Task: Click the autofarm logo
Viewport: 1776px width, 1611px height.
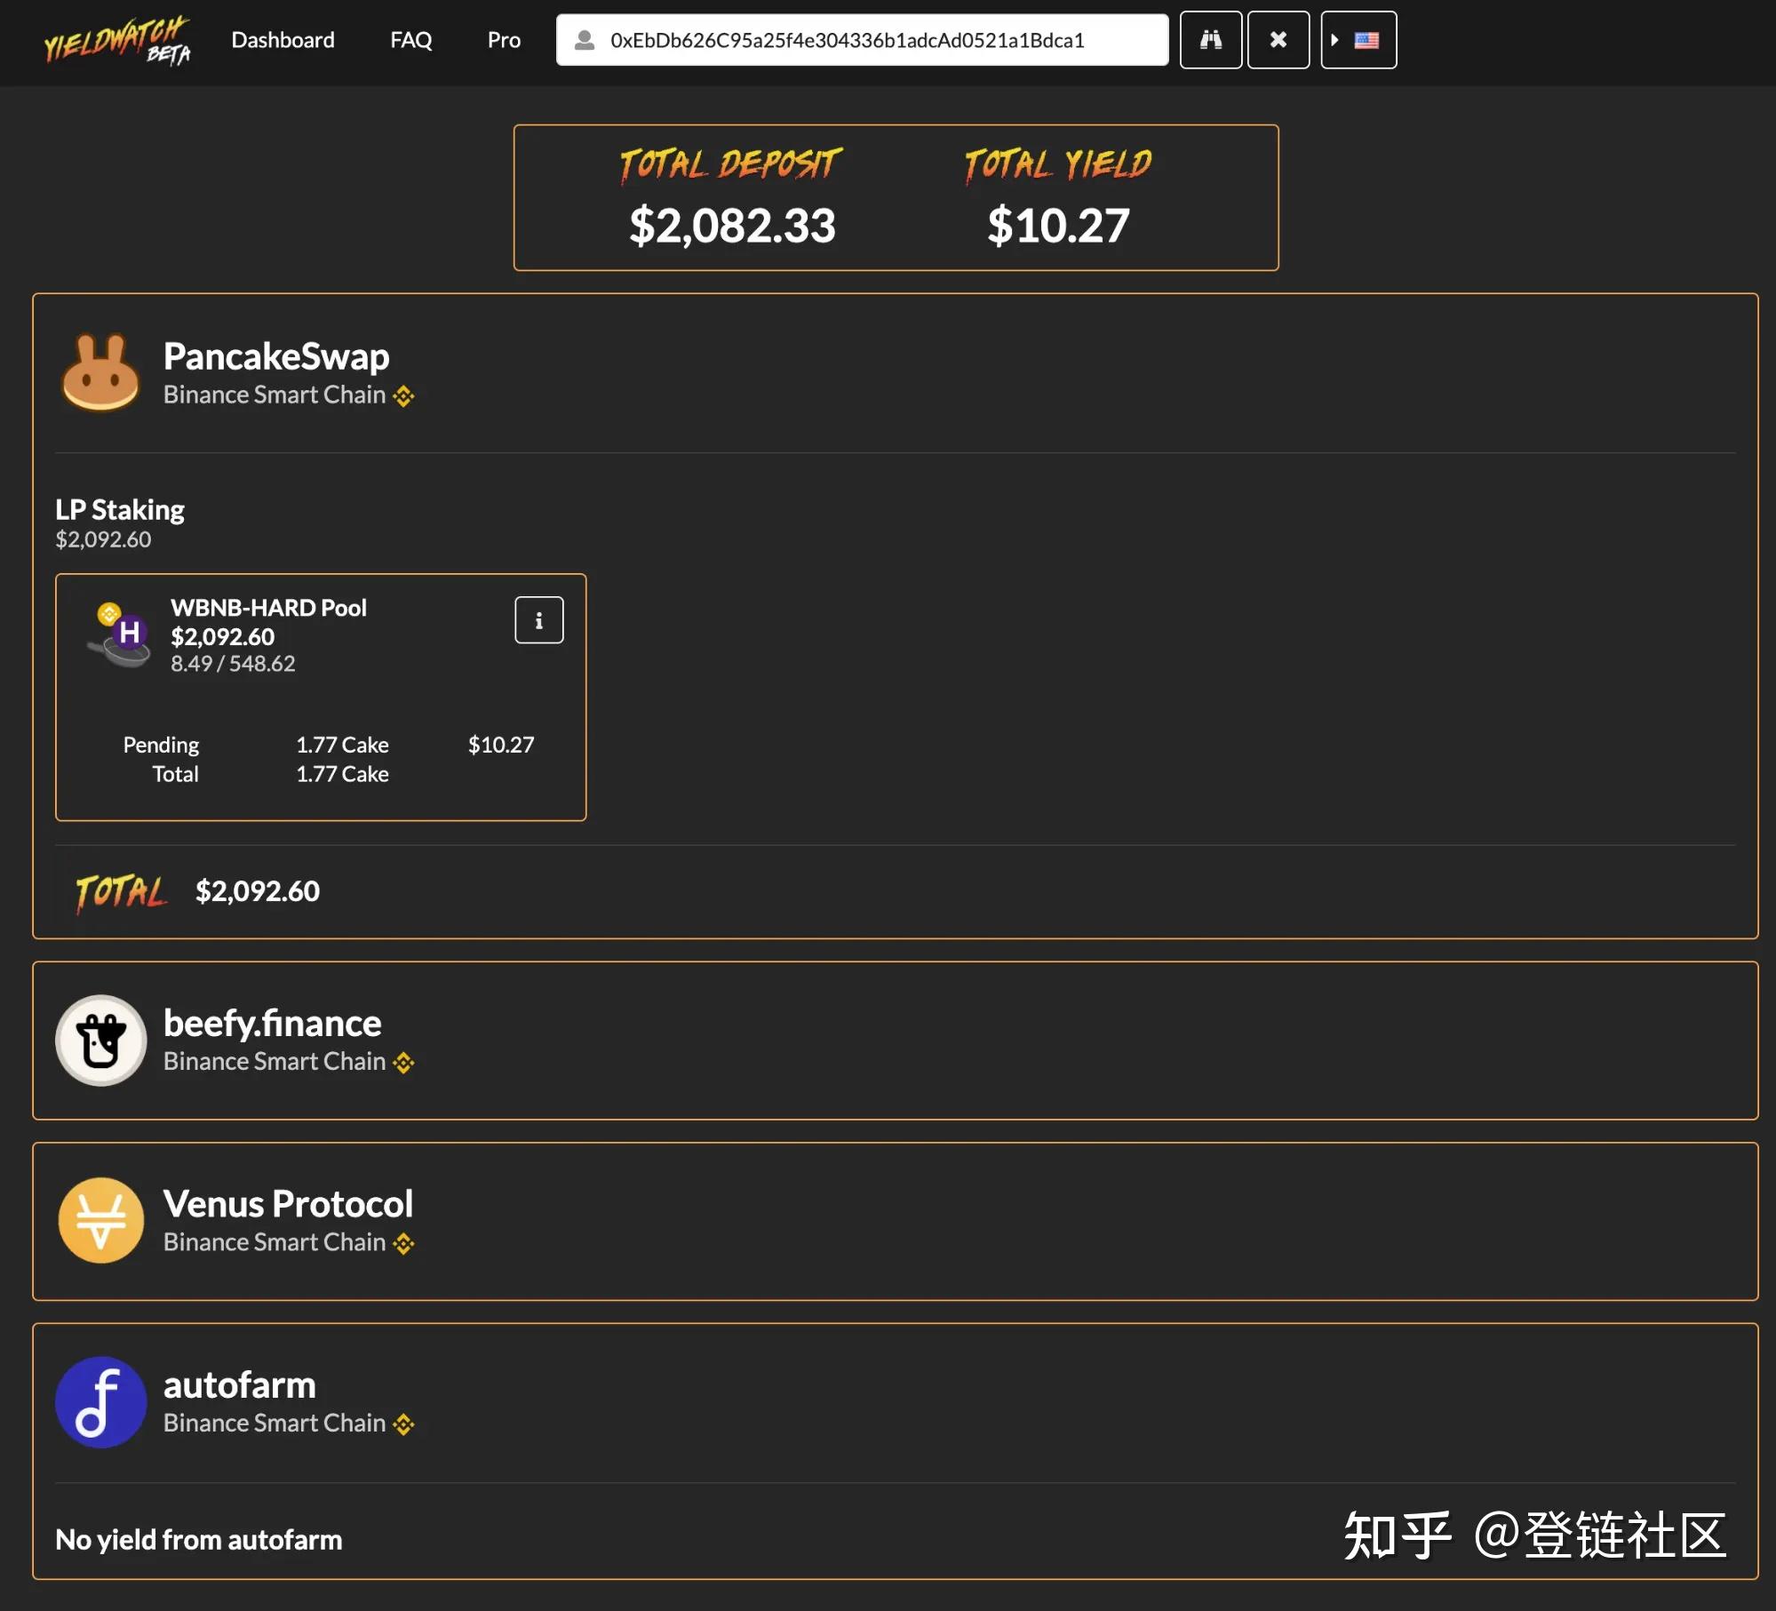Action: click(x=101, y=1401)
